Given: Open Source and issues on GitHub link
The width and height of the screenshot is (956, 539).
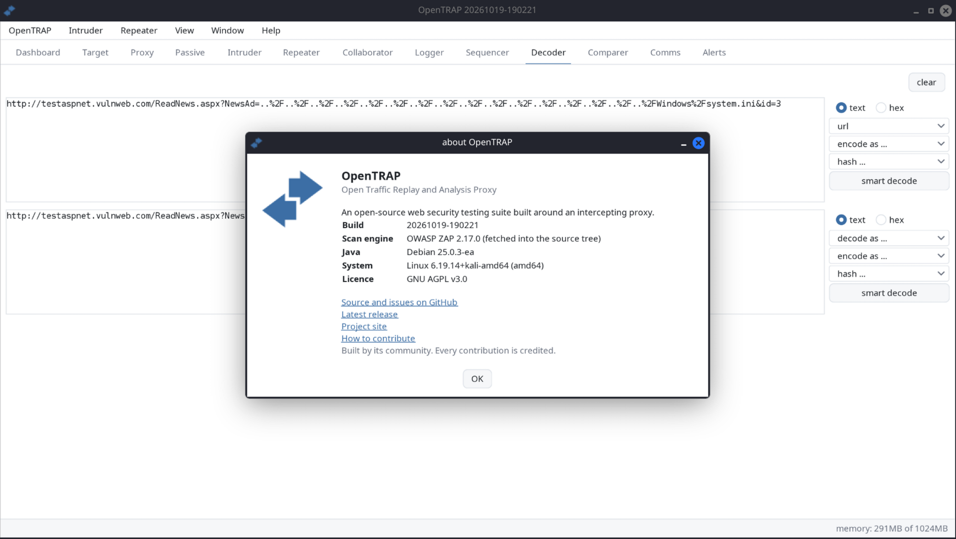Looking at the screenshot, I should (x=399, y=302).
